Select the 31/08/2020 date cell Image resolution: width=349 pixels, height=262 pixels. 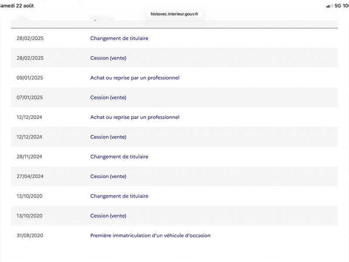click(x=30, y=235)
